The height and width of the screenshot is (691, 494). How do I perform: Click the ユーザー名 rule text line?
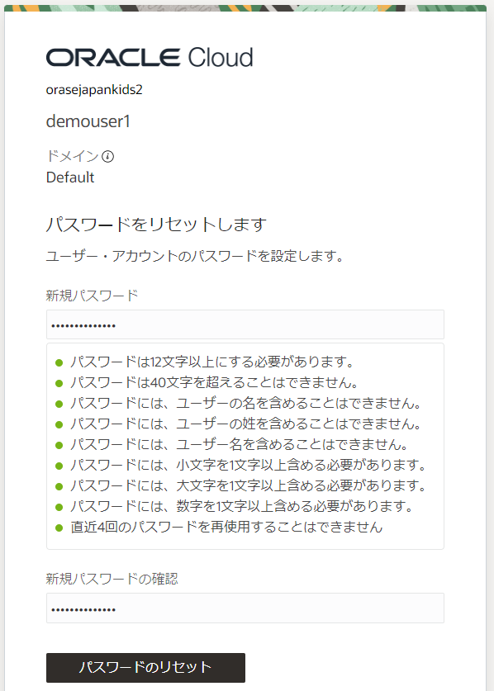click(x=240, y=445)
